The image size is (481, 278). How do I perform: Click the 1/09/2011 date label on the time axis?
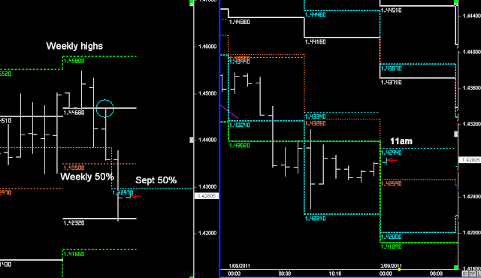tap(239, 266)
